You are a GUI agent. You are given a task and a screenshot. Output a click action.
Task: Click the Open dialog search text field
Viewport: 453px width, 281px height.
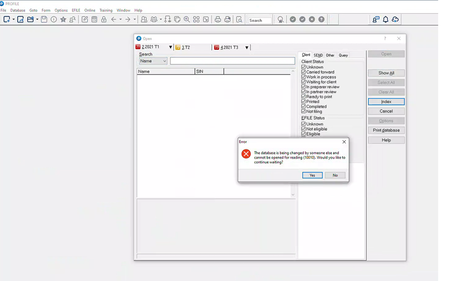click(233, 61)
